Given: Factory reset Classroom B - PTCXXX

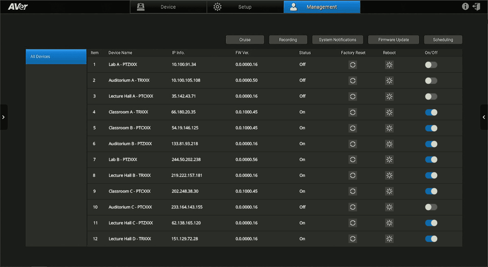Looking at the screenshot, I should click(353, 128).
